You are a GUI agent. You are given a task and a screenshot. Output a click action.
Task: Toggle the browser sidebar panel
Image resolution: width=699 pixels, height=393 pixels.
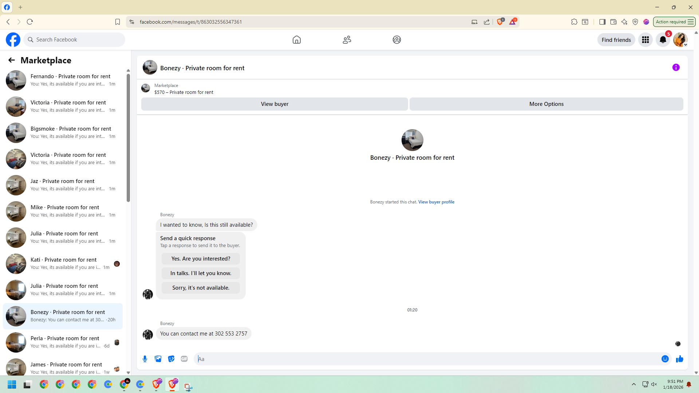coord(602,22)
